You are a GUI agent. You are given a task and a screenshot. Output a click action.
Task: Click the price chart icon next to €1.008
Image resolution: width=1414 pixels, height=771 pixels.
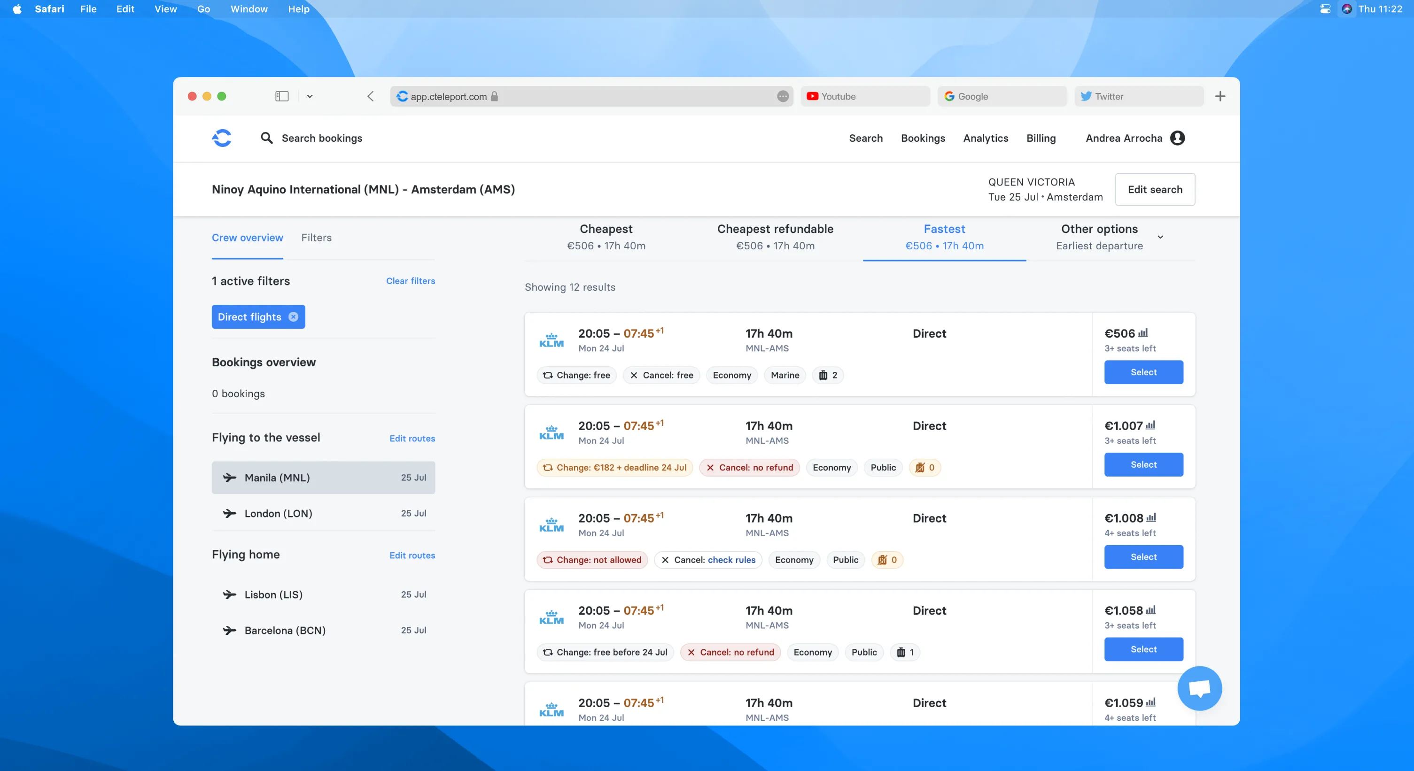1151,517
